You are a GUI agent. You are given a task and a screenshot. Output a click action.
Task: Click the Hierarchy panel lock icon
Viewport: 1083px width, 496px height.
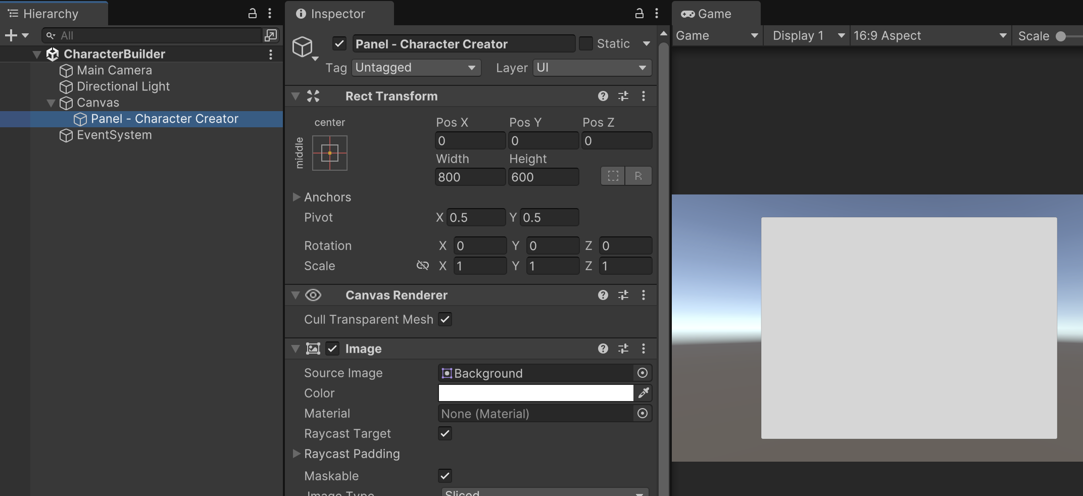pyautogui.click(x=252, y=14)
